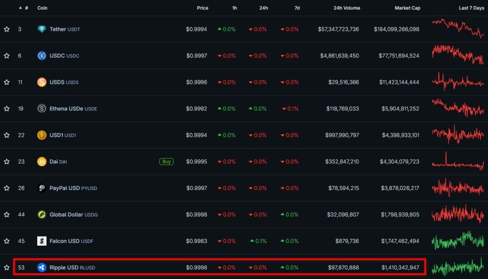Open the USD1 coin name link
This screenshot has height=279, width=488.
pyautogui.click(x=56, y=135)
